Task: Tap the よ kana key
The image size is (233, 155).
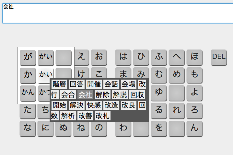Action: coord(194,92)
